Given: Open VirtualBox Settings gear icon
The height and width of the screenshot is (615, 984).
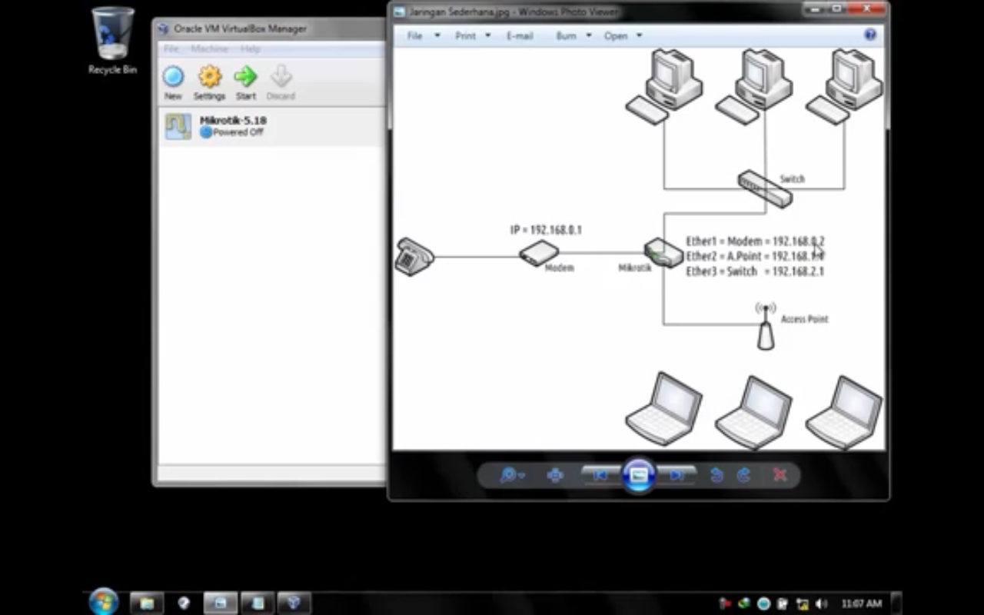Looking at the screenshot, I should (209, 77).
